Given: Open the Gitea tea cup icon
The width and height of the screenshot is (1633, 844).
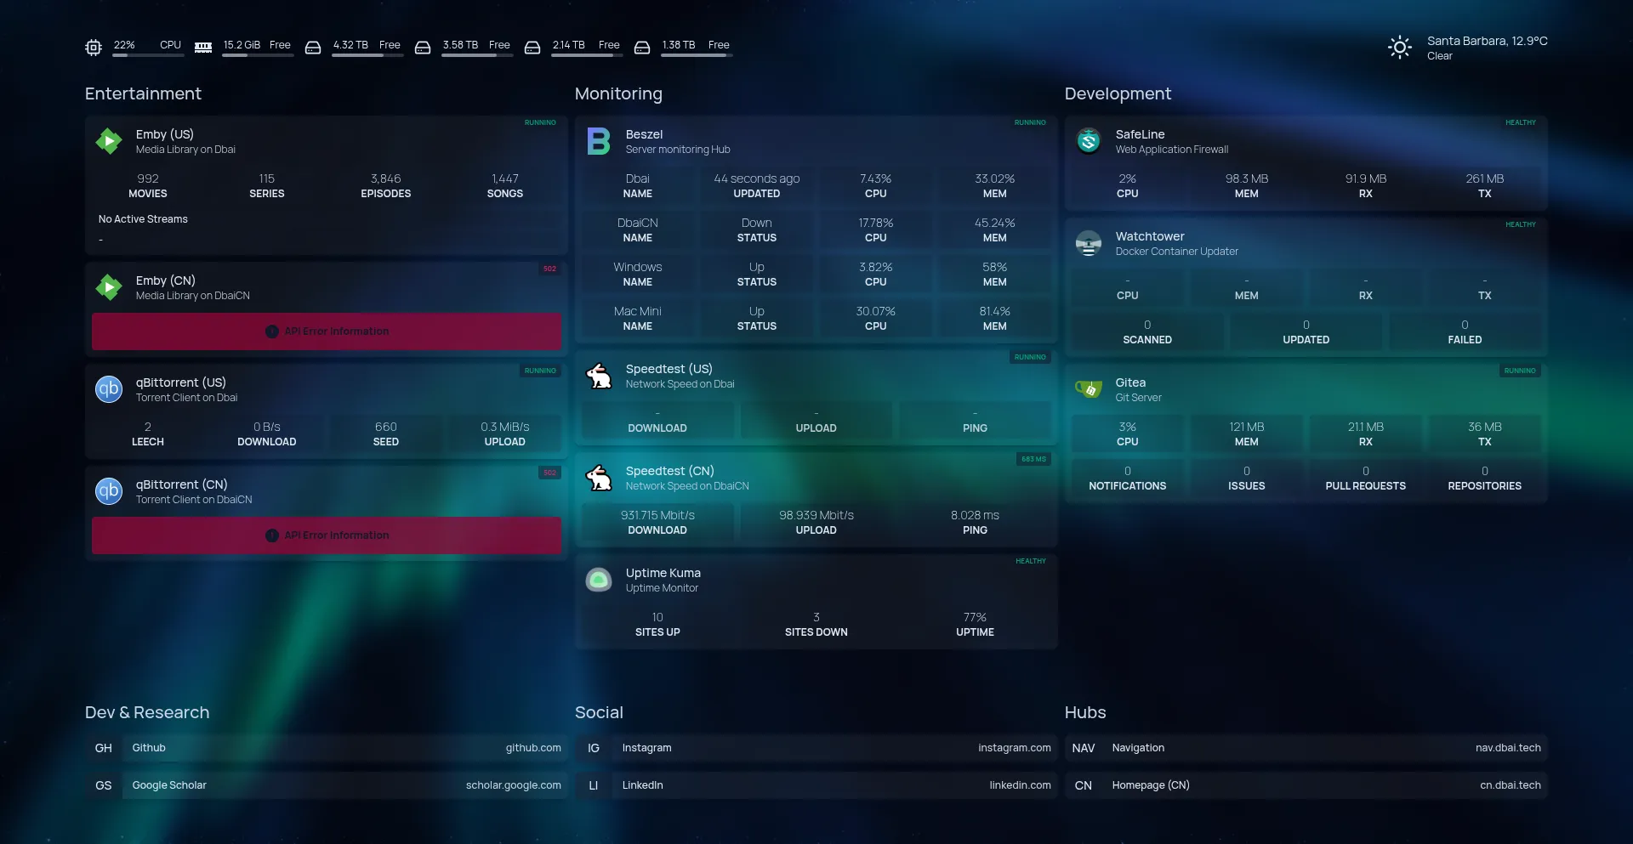Looking at the screenshot, I should [x=1089, y=389].
